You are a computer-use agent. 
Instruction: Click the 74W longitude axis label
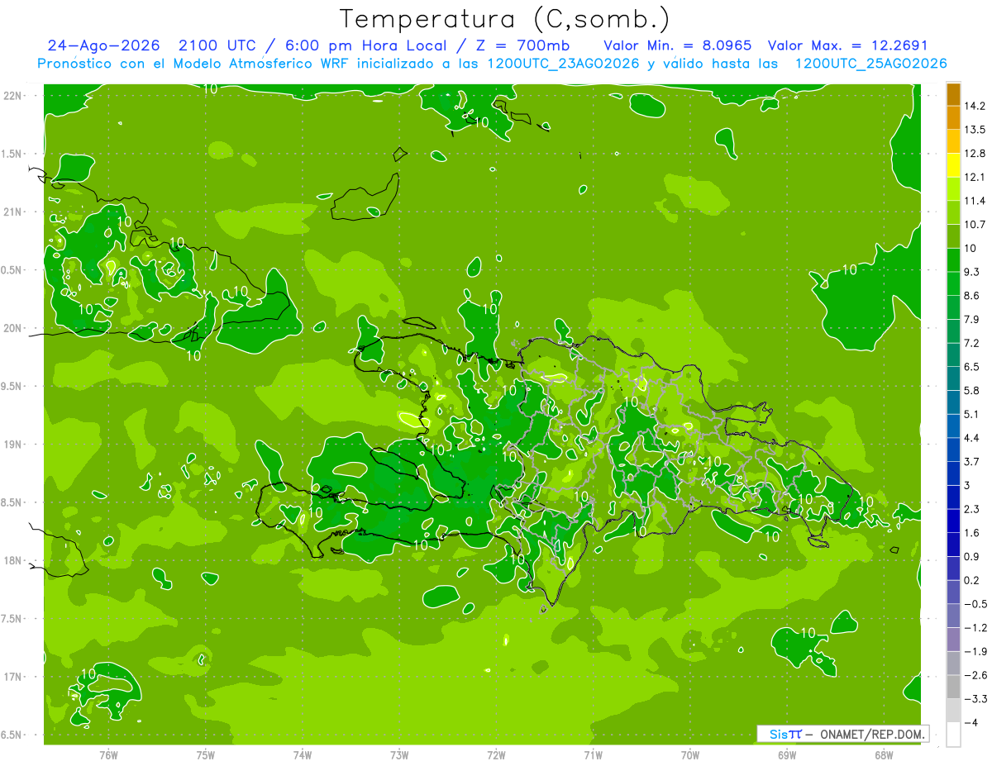303,755
